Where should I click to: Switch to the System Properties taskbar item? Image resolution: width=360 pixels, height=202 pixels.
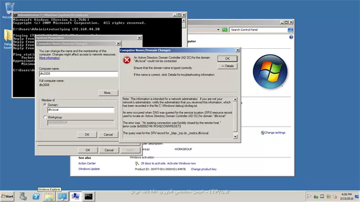pyautogui.click(x=75, y=196)
